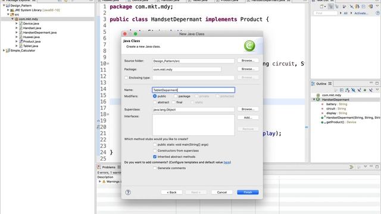This screenshot has width=381, height=214.
Task: Select HandsetDepermant.java in Package Explorer
Action: pyautogui.click(x=40, y=33)
